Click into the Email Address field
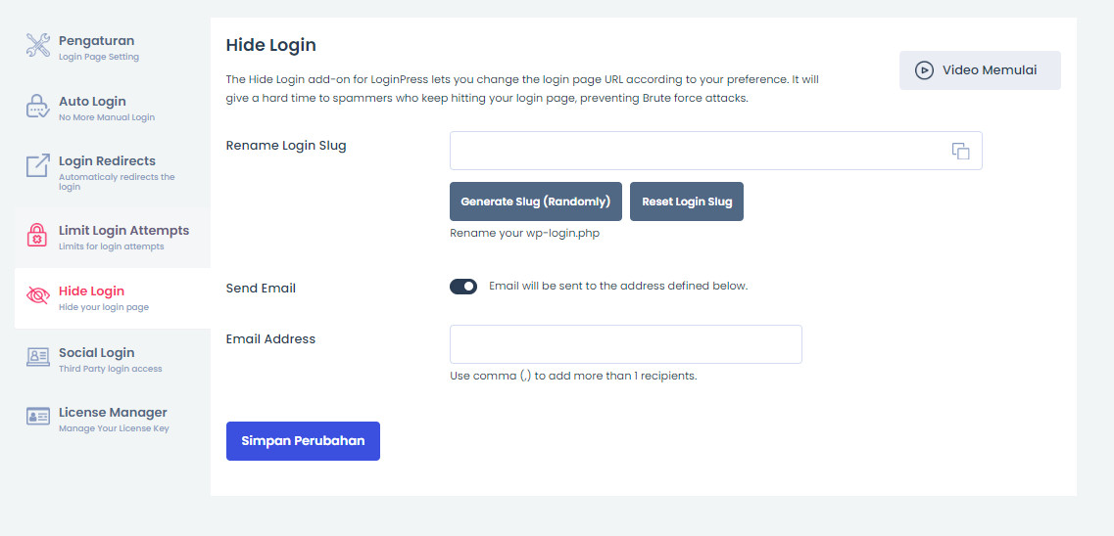The image size is (1114, 536). tap(625, 344)
